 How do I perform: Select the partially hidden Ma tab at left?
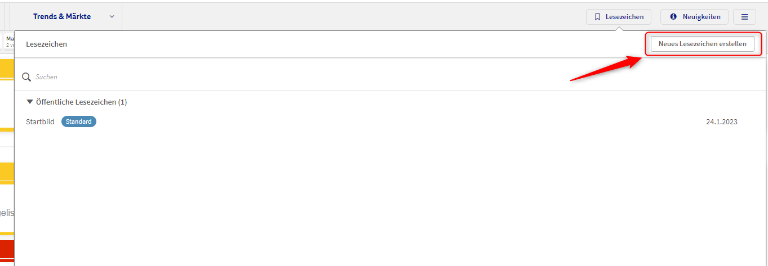coord(10,41)
